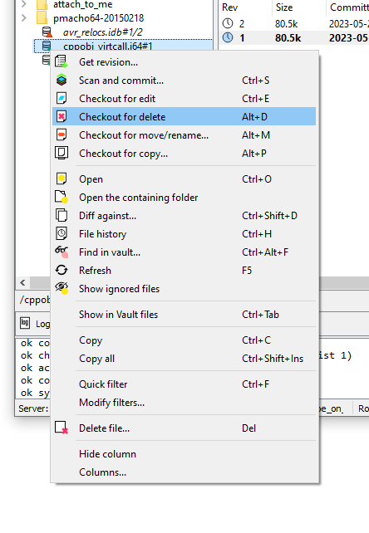Choose Checkout for move/rename...

tap(184, 135)
